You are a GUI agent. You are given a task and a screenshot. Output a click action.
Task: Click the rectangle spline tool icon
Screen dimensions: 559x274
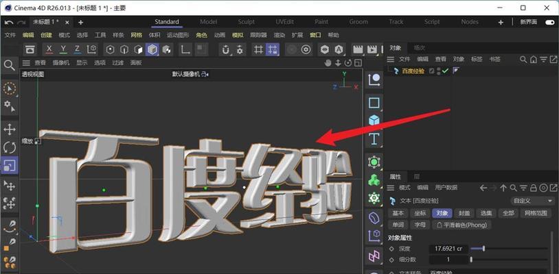(x=374, y=103)
